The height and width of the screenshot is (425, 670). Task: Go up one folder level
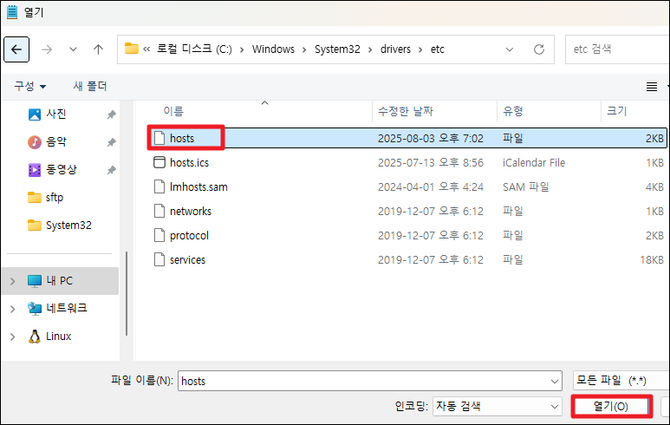pyautogui.click(x=98, y=49)
